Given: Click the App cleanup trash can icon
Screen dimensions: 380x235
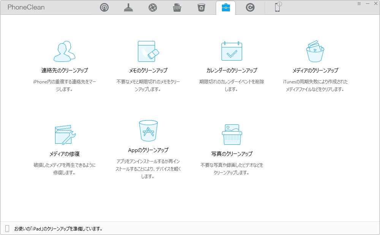Looking at the screenshot, I should [148, 131].
